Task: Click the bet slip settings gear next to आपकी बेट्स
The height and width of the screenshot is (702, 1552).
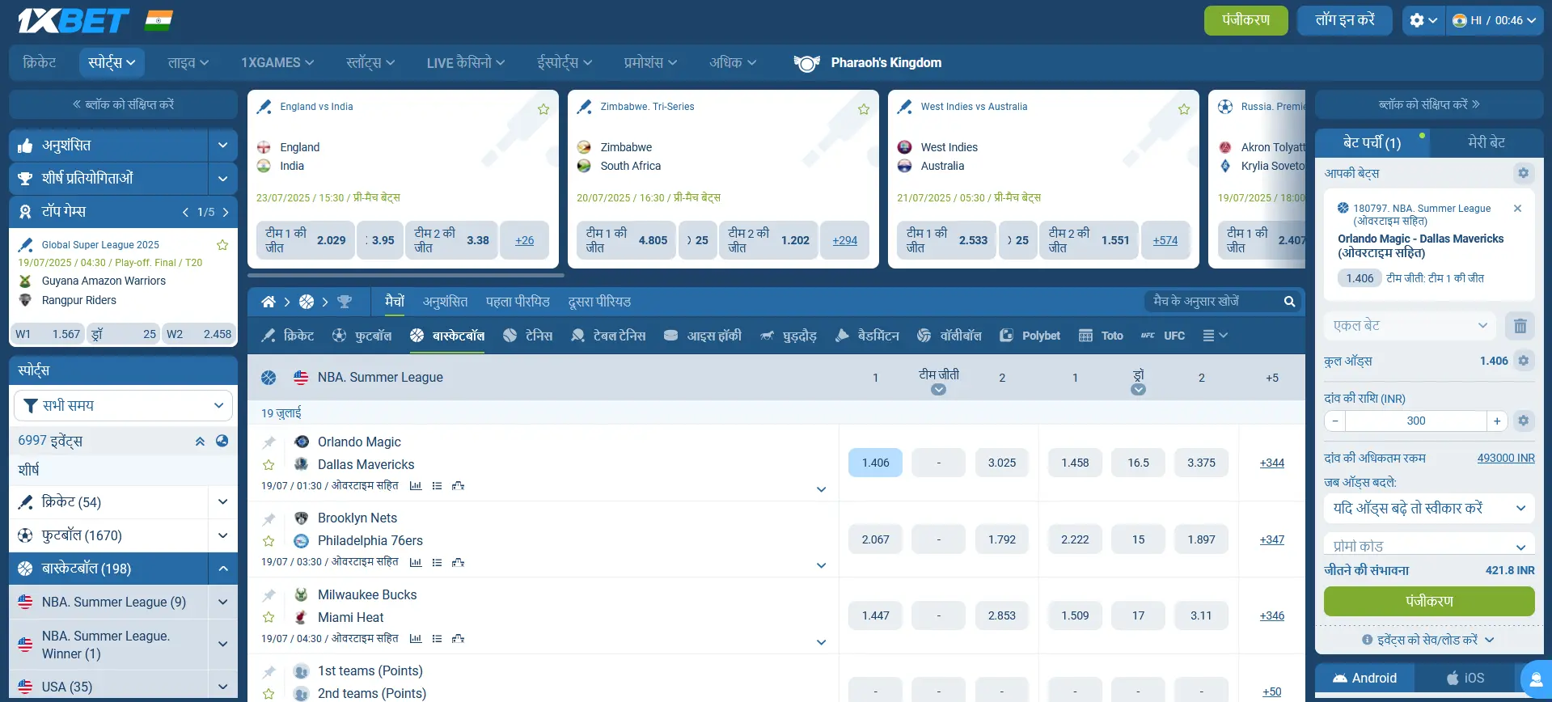Action: [1523, 173]
